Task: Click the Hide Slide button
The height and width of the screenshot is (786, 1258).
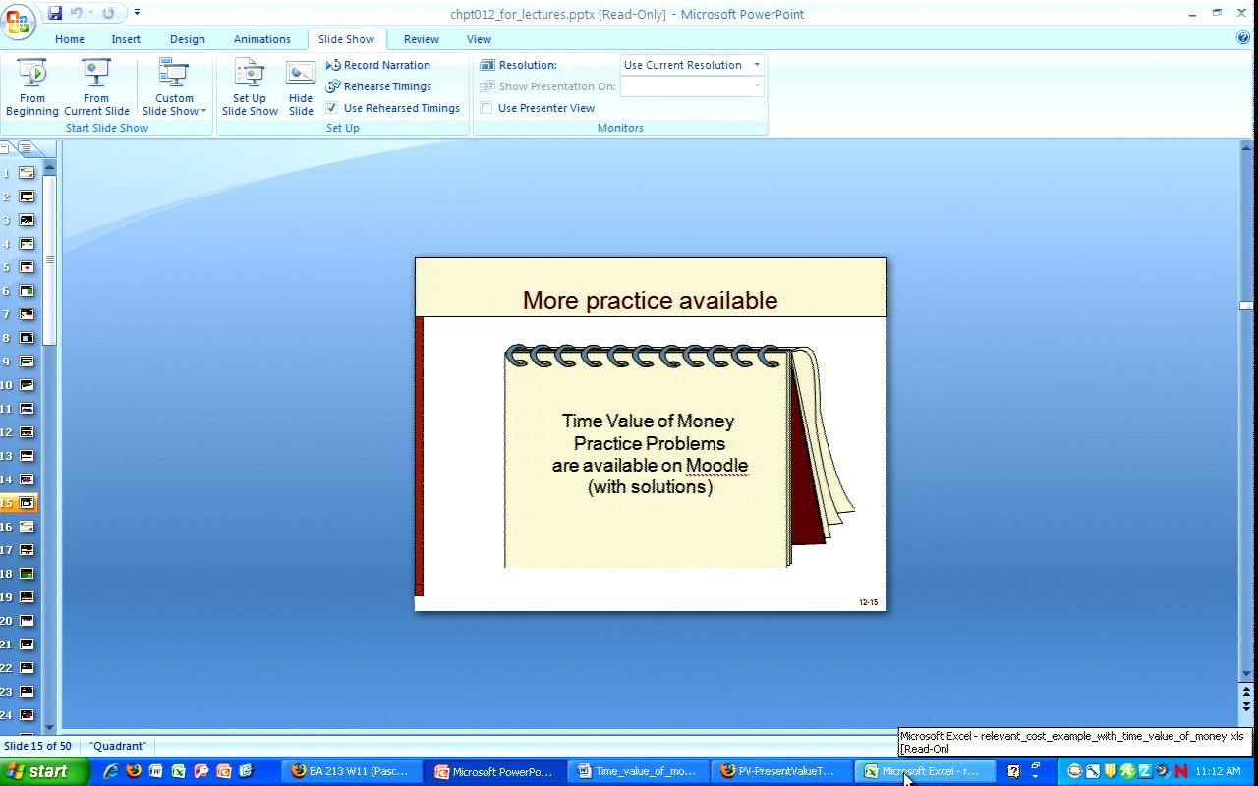Action: pos(301,87)
